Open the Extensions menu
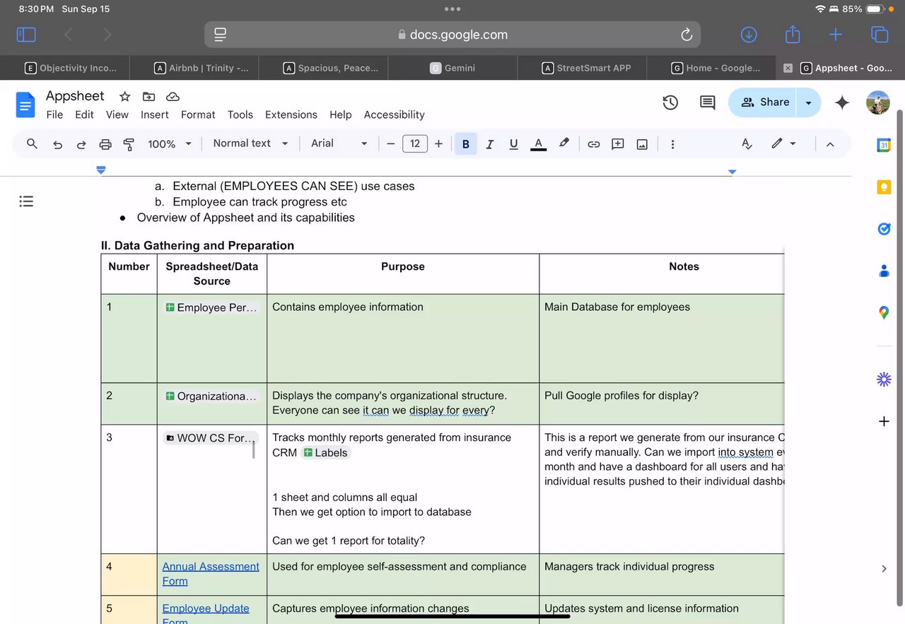 pos(291,114)
